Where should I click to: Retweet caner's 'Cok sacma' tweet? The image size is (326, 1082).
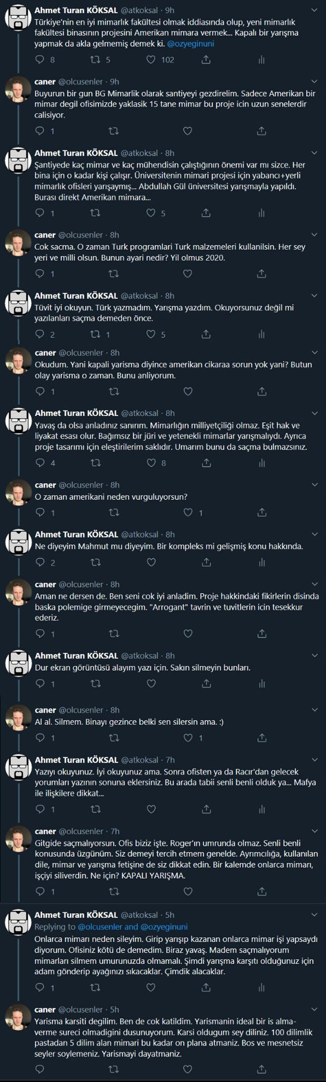(x=113, y=274)
